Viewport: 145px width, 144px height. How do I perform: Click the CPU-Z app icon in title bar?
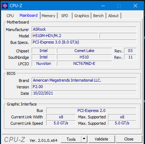[x=5, y=6]
